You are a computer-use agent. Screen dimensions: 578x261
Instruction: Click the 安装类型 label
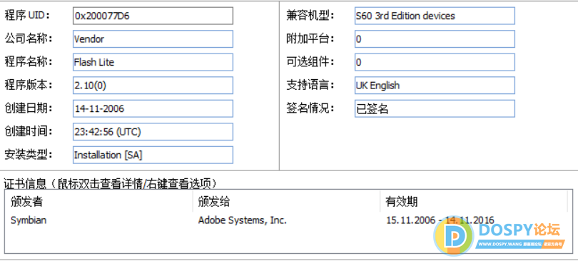point(28,155)
